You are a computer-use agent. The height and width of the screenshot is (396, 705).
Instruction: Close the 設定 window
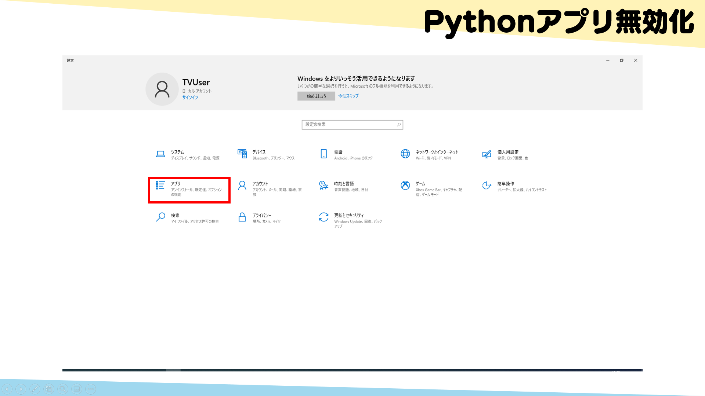point(636,60)
